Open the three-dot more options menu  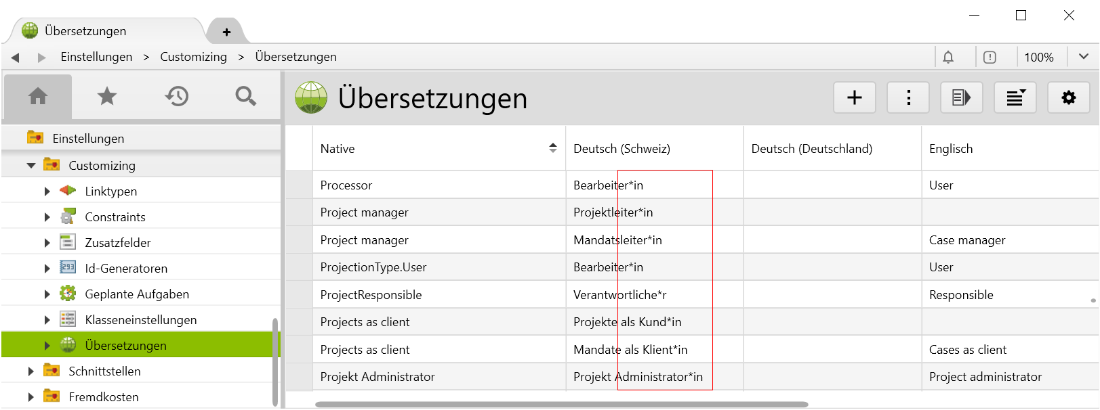[x=908, y=98]
